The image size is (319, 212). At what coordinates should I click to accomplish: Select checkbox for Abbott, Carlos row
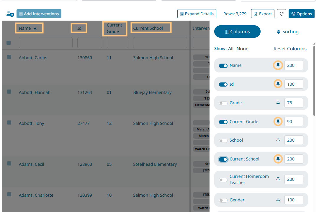point(9,57)
